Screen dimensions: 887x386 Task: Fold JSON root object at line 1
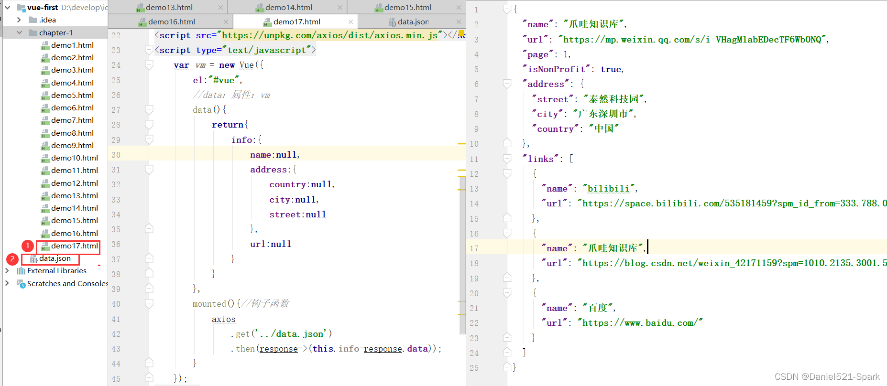coord(507,9)
